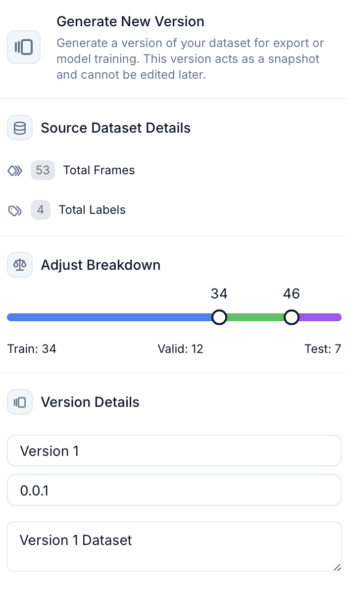Click the Train: 34 label
This screenshot has width=349, height=592.
pyautogui.click(x=32, y=349)
